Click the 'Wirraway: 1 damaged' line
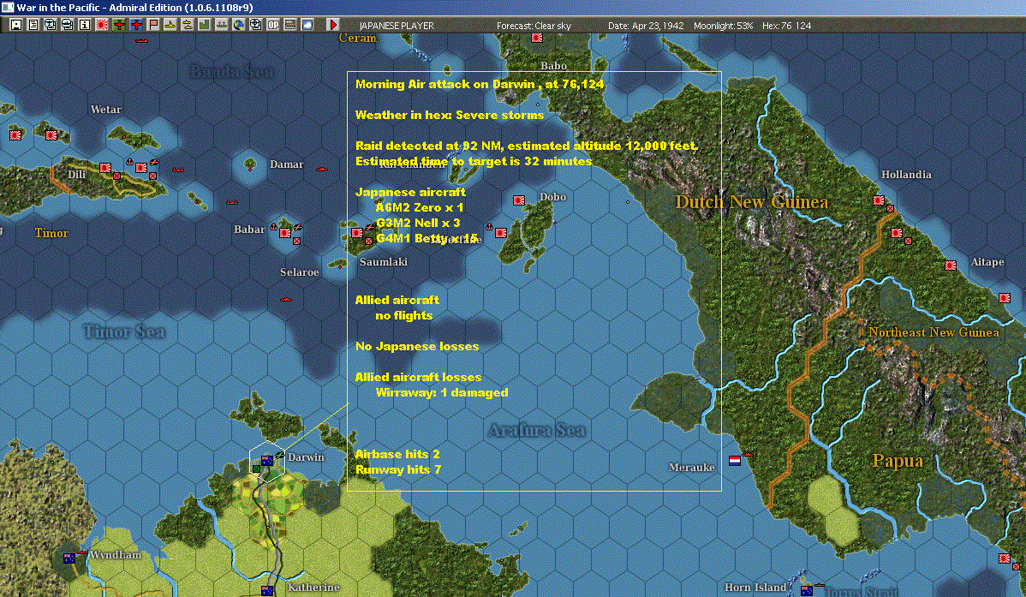Image resolution: width=1026 pixels, height=597 pixels. click(x=442, y=393)
